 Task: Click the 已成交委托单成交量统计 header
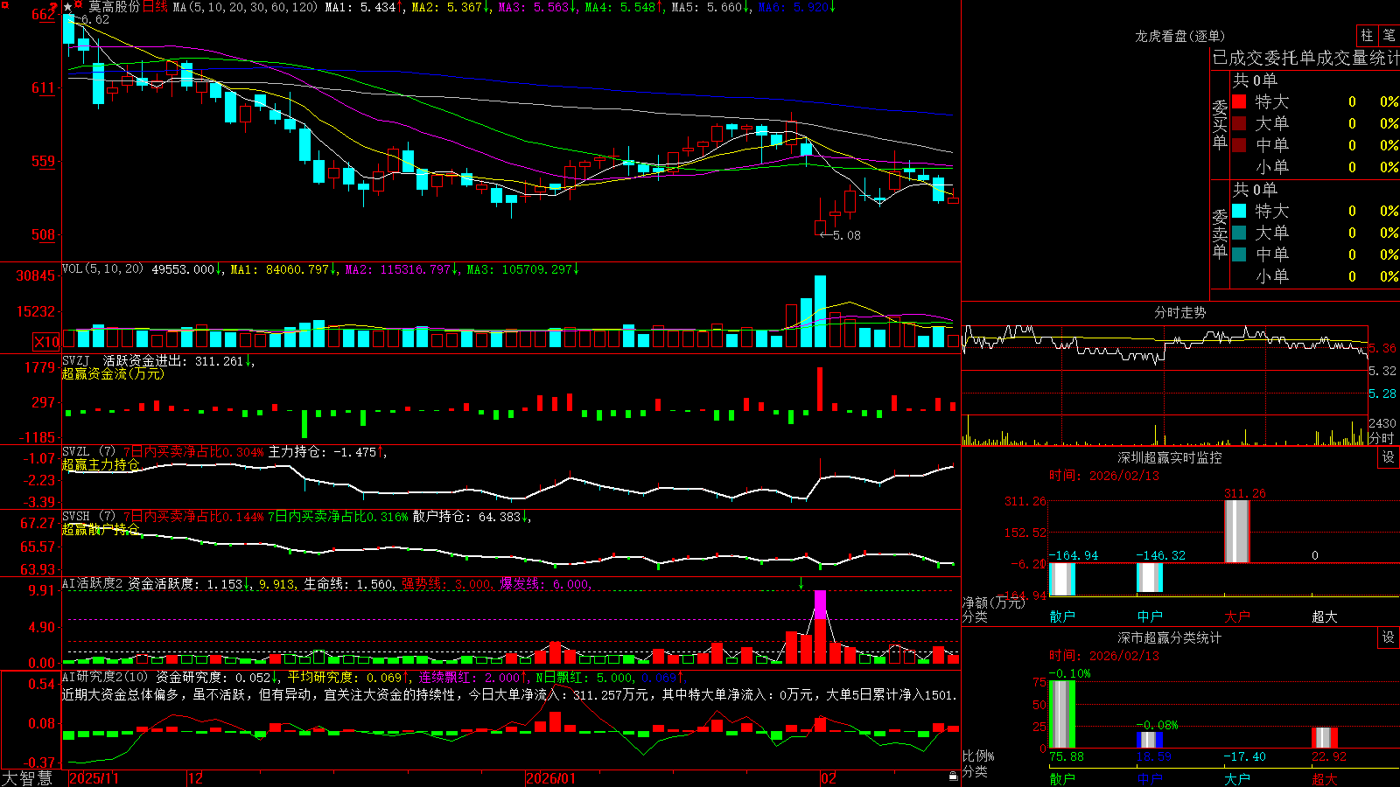click(x=1305, y=59)
